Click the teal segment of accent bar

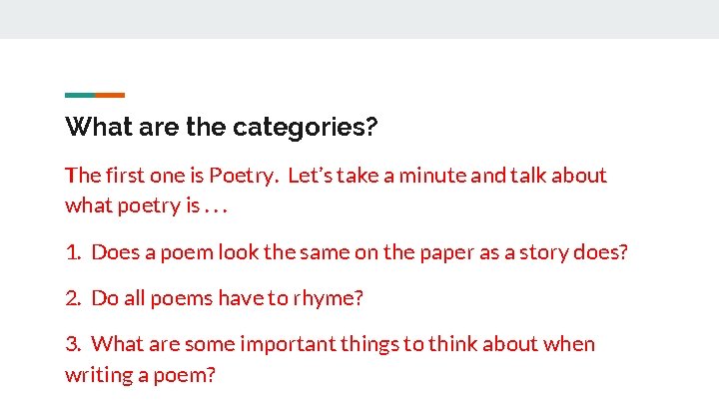point(79,95)
